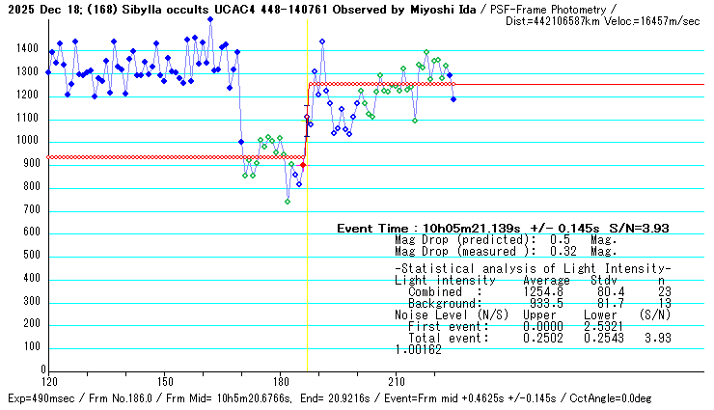The image size is (714, 410).
Task: Click the upper red combined level line
Action: tap(386, 84)
